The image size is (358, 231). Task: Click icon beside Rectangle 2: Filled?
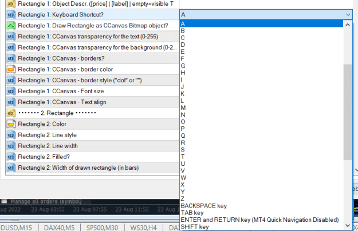pos(11,157)
